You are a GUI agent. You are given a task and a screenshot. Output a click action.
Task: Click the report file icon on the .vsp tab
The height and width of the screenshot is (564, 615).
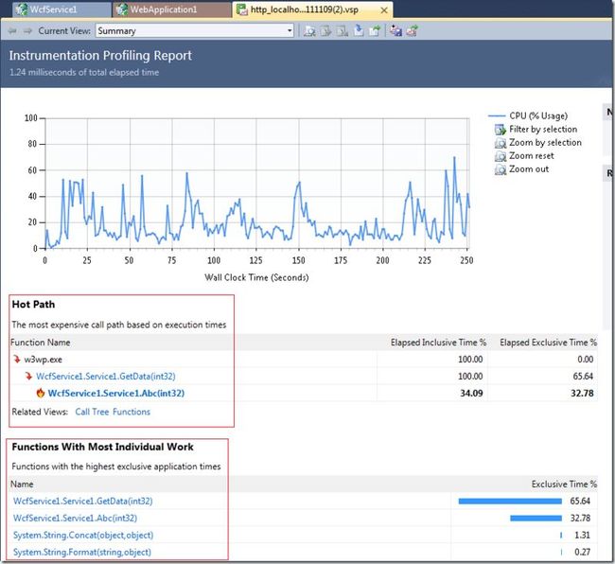point(241,9)
